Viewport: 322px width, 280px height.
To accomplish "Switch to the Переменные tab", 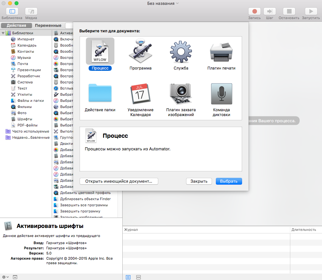I will (48, 26).
